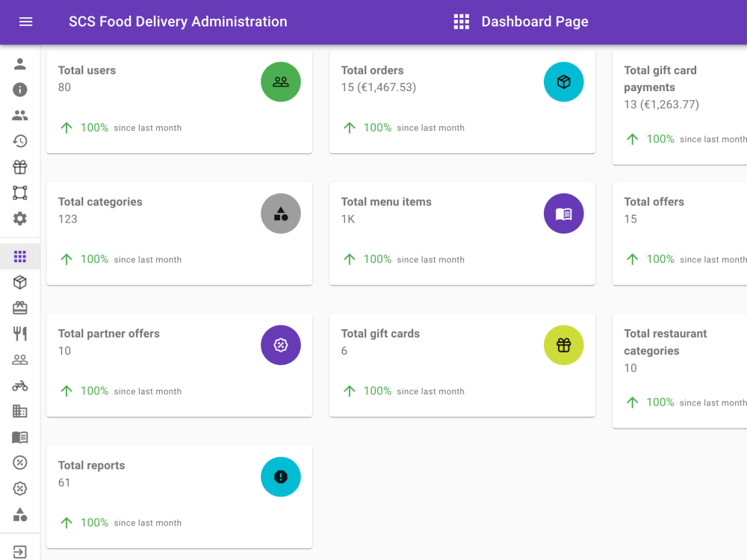Viewport: 747px width, 560px height.
Task: Open the history clock icon in sidebar
Action: tap(20, 141)
